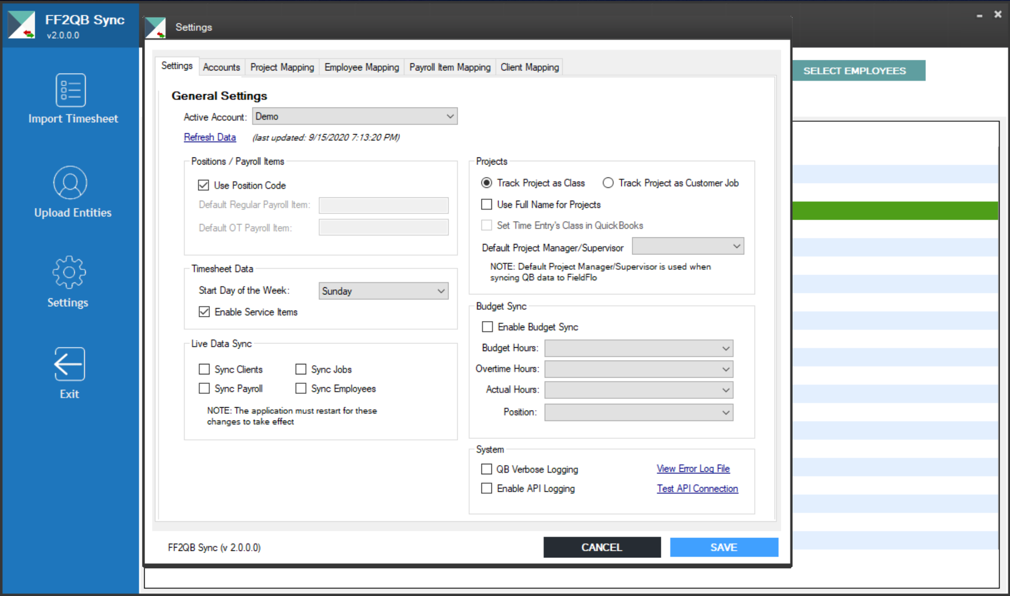Minimize the FF2QB Sync main window
1010x596 pixels.
tap(980, 15)
